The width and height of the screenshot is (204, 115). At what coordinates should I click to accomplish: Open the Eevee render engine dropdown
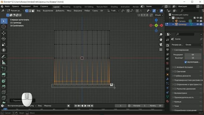pyautogui.click(x=194, y=45)
